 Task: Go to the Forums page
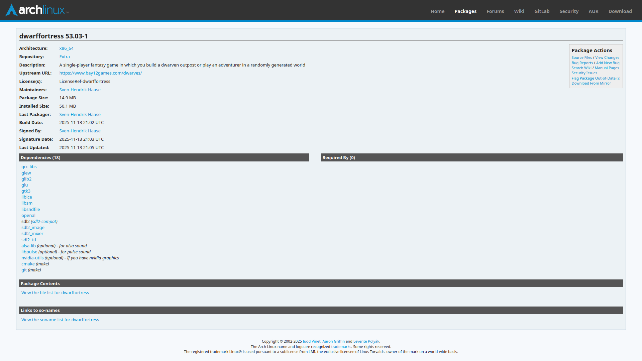pyautogui.click(x=495, y=11)
